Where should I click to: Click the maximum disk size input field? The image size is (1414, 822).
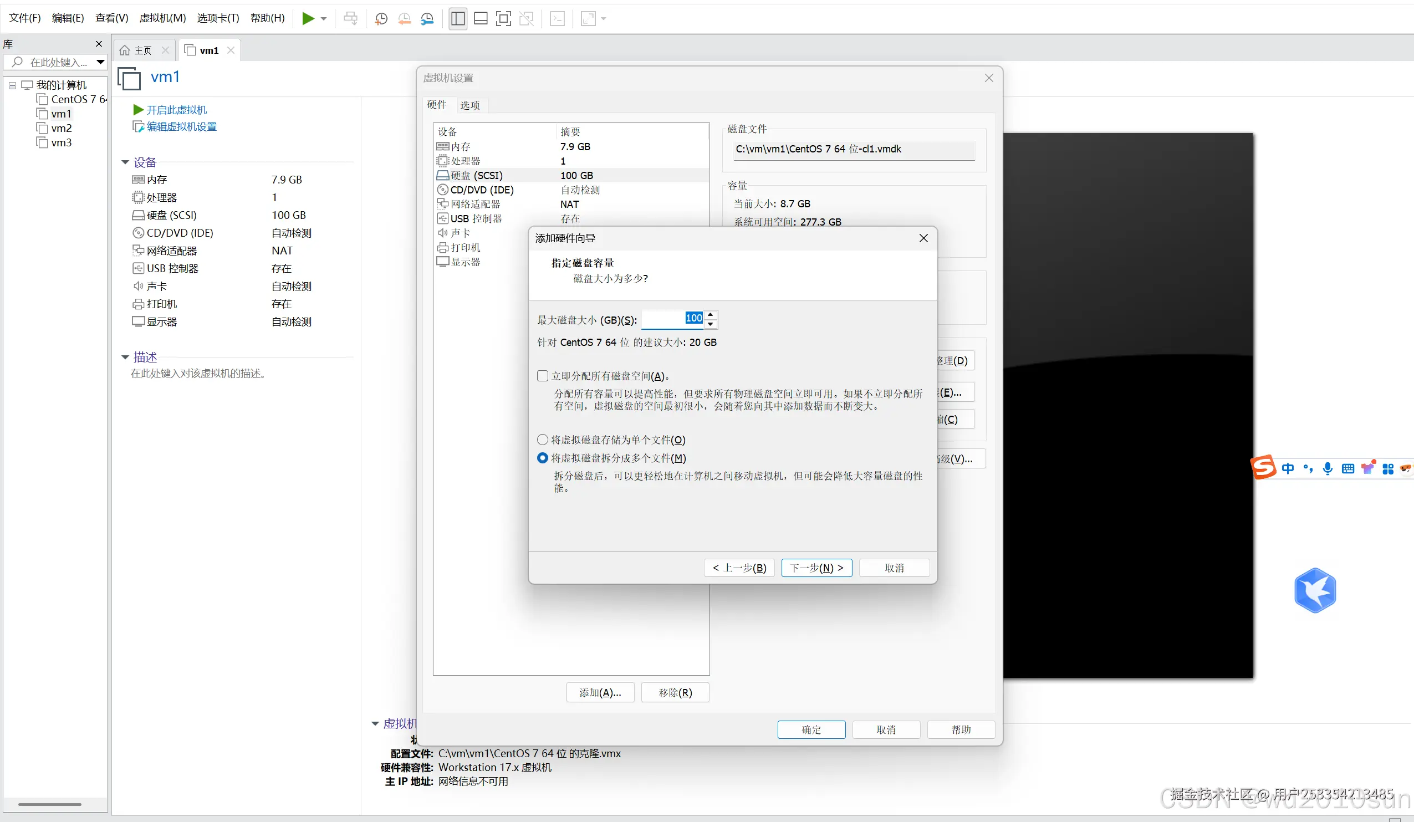point(672,319)
